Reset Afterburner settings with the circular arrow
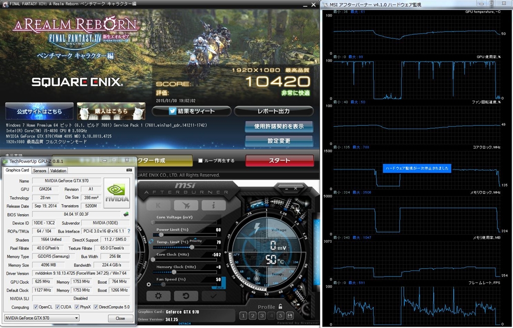The image size is (513, 328). (x=186, y=296)
